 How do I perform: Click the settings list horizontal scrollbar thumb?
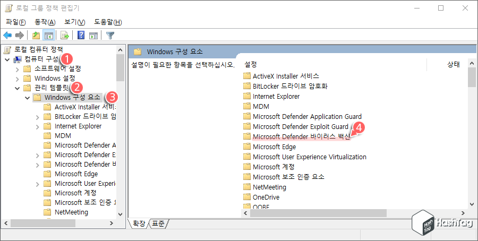318,213
